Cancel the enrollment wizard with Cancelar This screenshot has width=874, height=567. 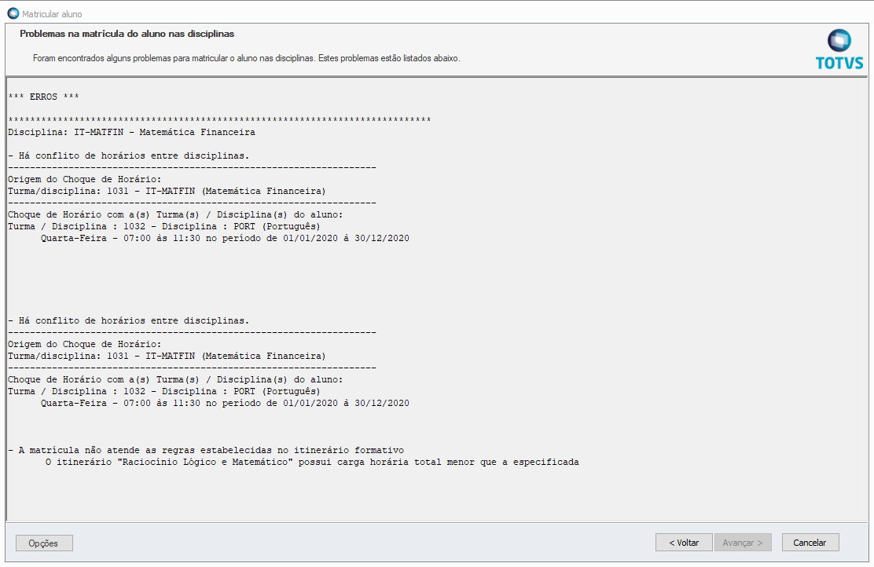[810, 543]
